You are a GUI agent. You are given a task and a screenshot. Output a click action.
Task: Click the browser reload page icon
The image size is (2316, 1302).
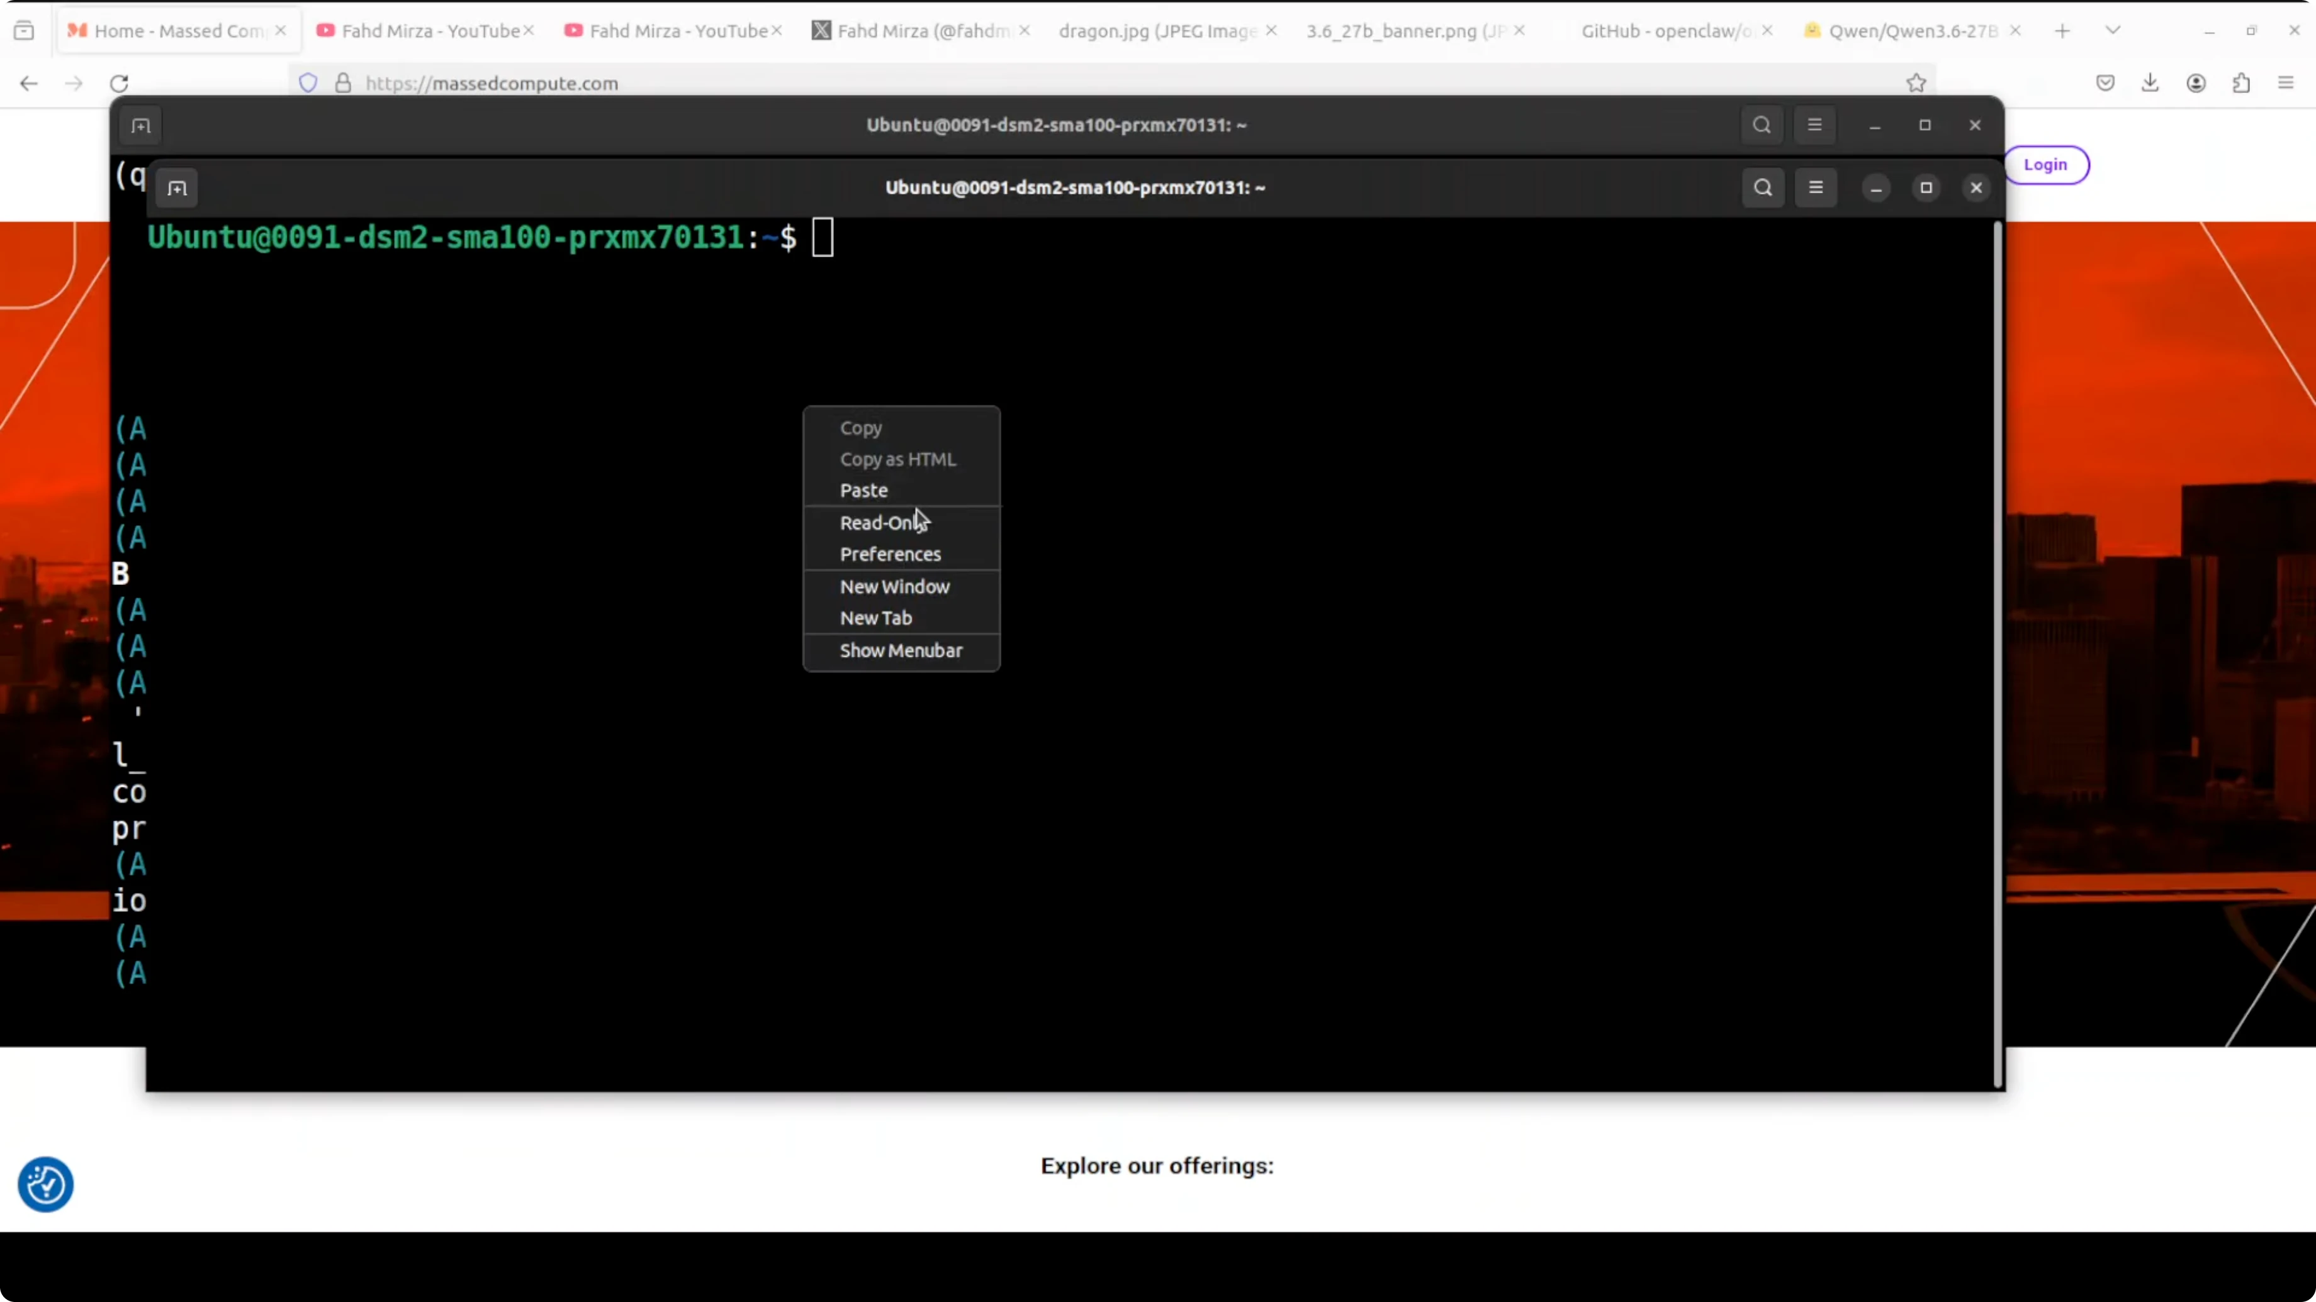click(120, 84)
